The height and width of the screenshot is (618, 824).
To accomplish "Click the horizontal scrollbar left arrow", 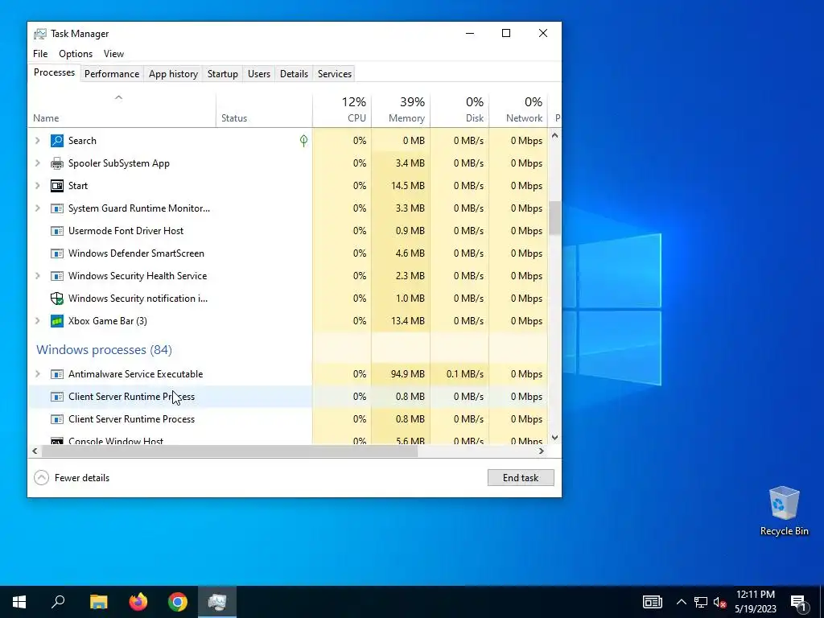I will 35,451.
